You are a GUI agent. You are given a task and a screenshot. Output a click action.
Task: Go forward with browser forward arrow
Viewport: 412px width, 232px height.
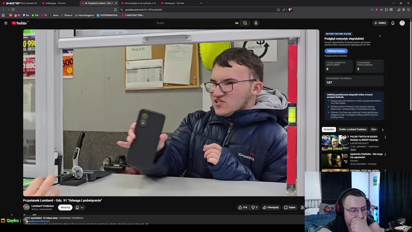(8, 10)
